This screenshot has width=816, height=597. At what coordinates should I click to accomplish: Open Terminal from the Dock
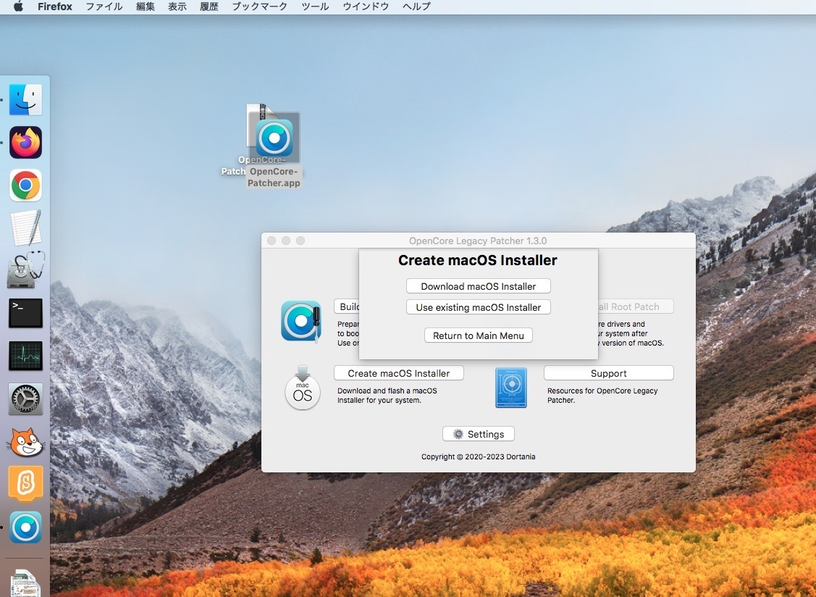[25, 313]
